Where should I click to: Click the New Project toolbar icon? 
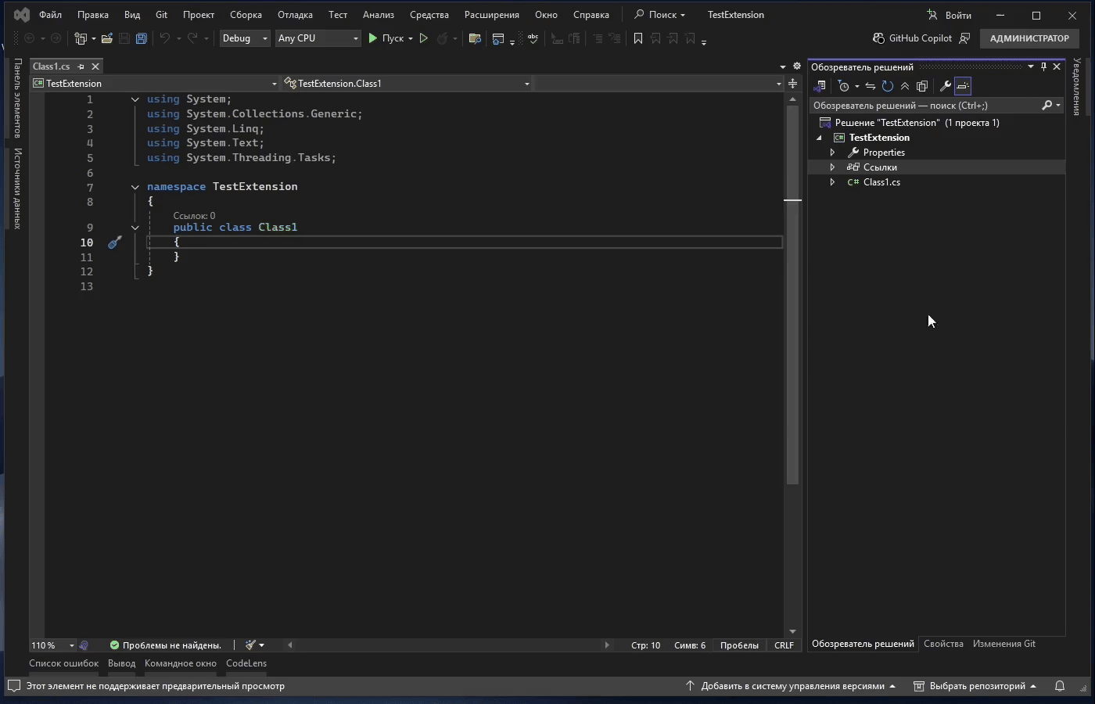[x=80, y=38]
